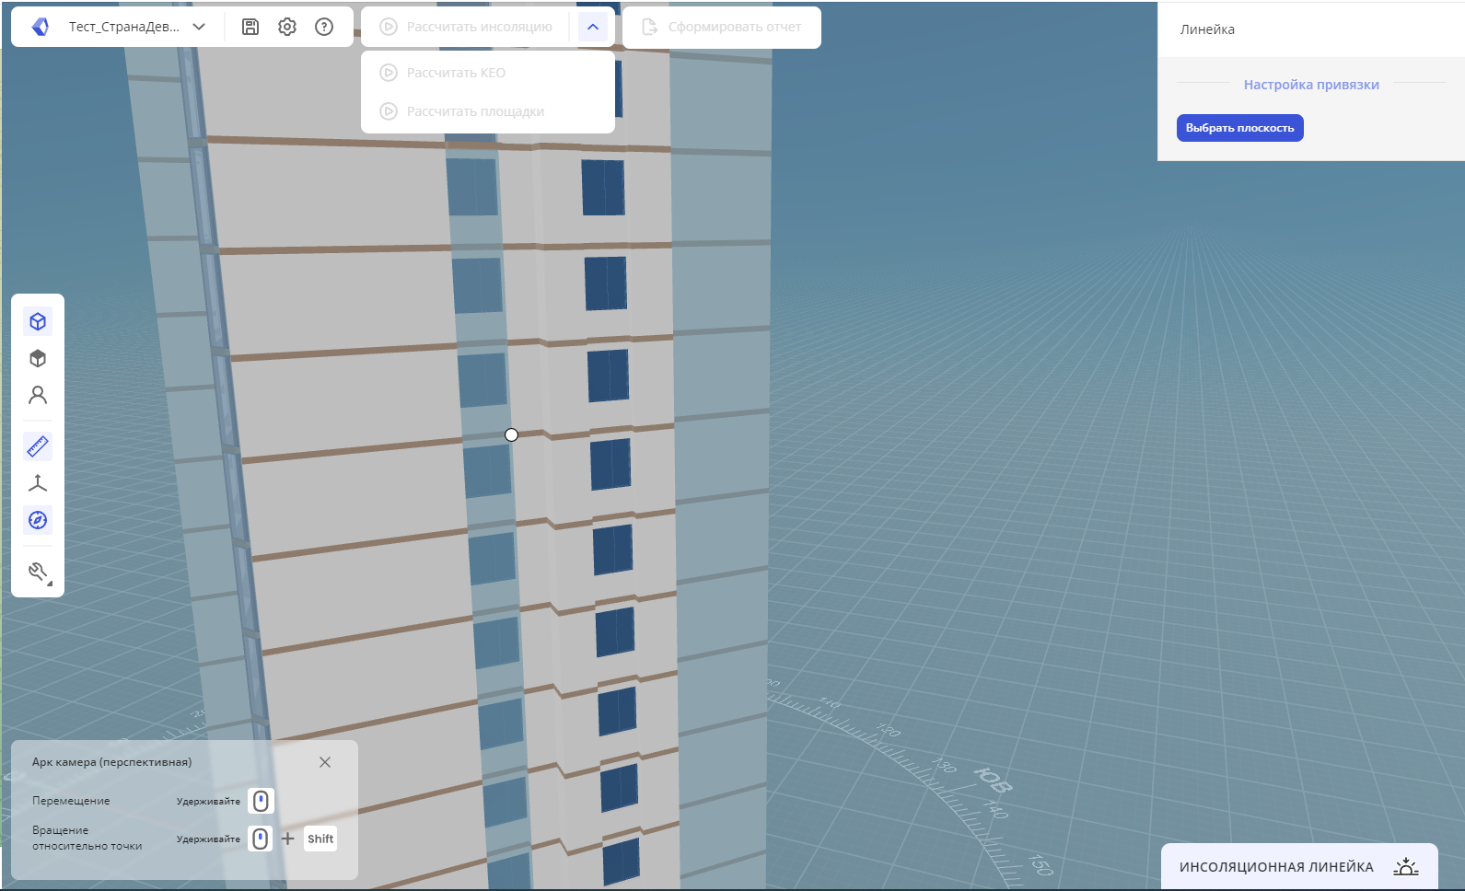Toggle the compass icon
The width and height of the screenshot is (1465, 891).
[x=38, y=520]
